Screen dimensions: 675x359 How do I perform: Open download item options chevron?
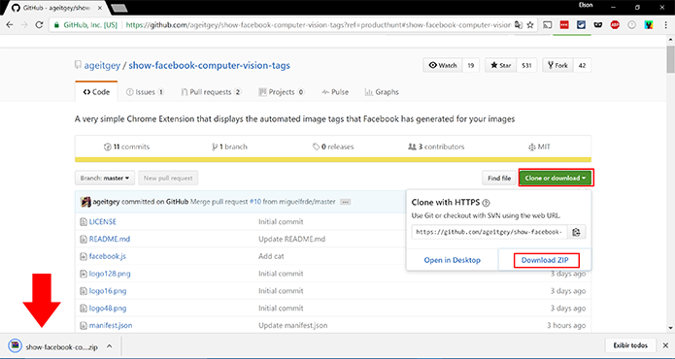[110, 346]
